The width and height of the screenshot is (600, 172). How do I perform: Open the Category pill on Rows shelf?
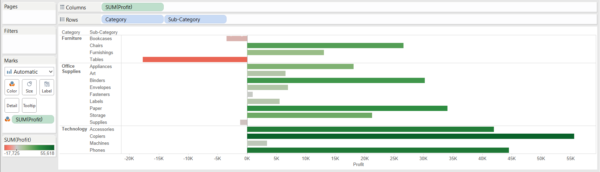132,19
